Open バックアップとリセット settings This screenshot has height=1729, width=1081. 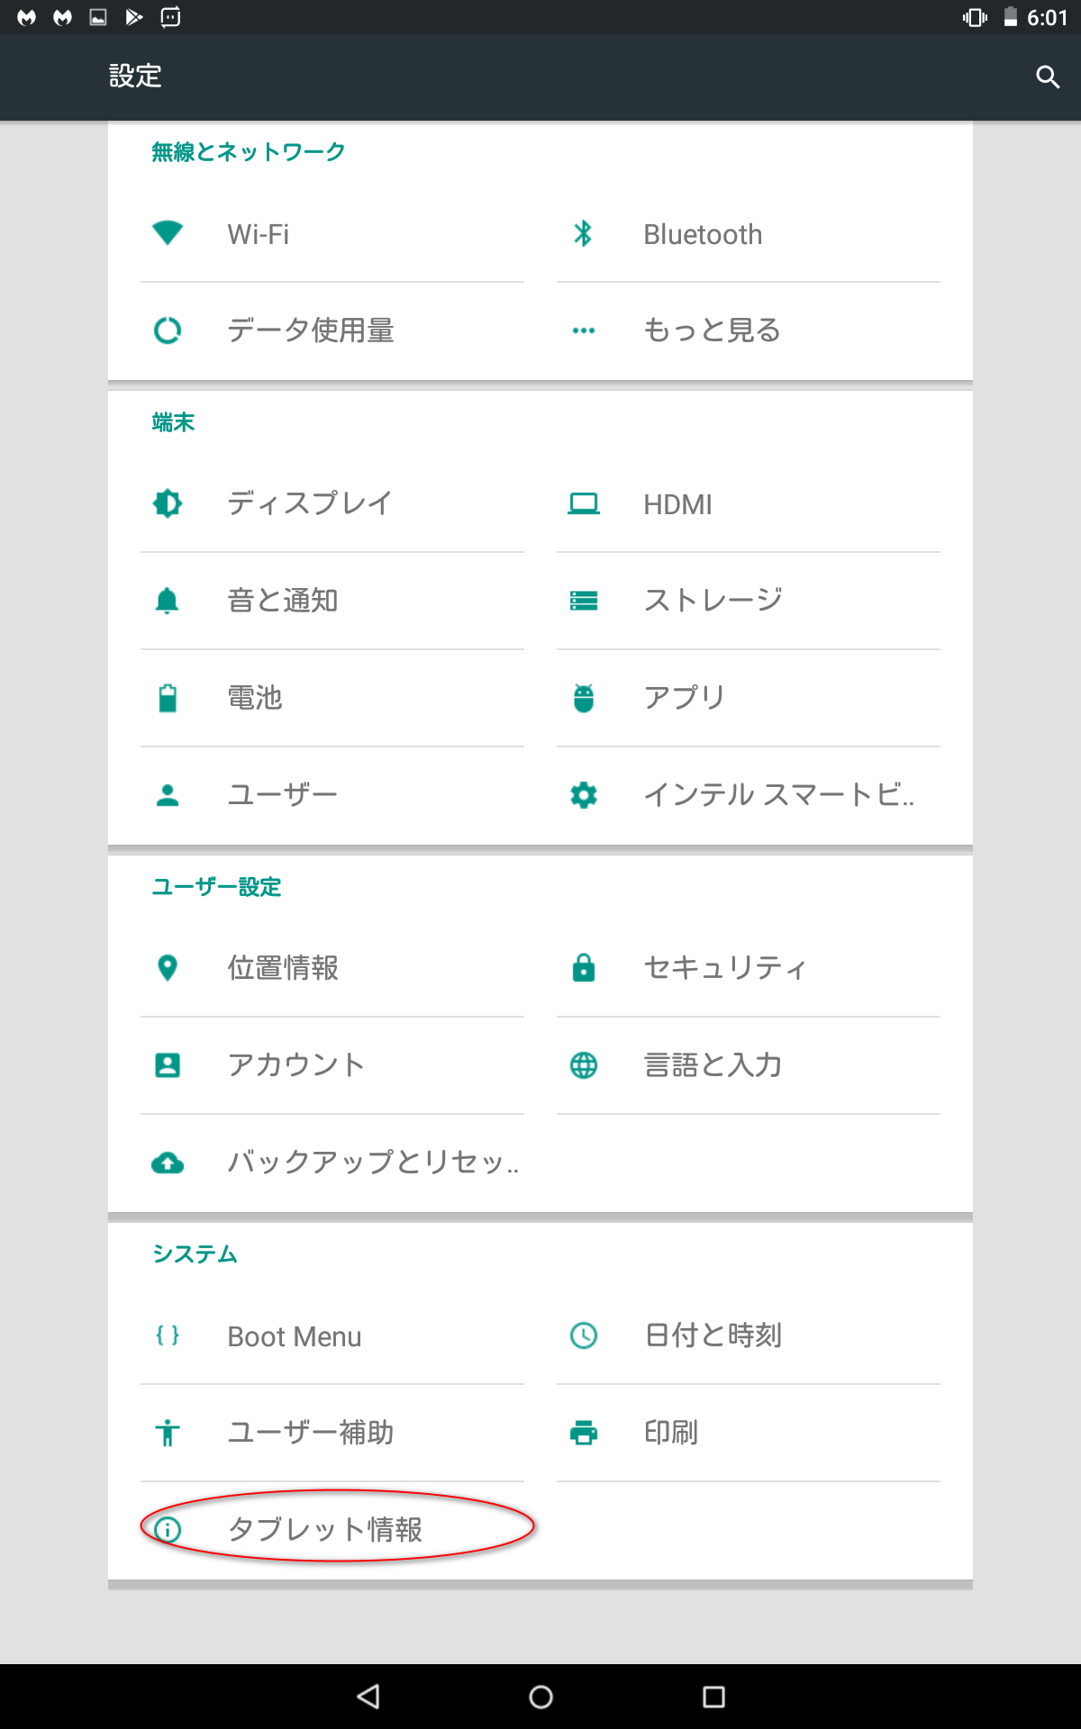(x=373, y=1163)
